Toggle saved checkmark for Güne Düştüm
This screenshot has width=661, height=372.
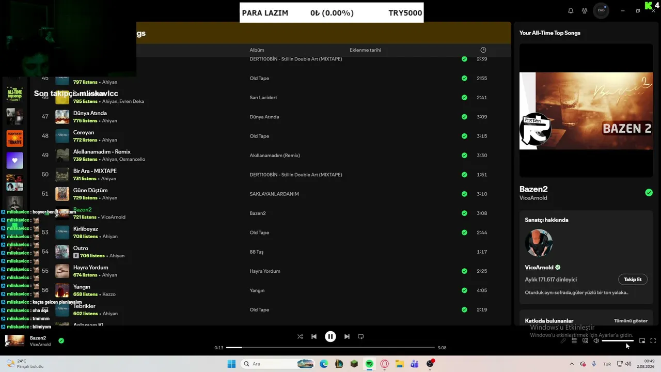[x=464, y=194]
